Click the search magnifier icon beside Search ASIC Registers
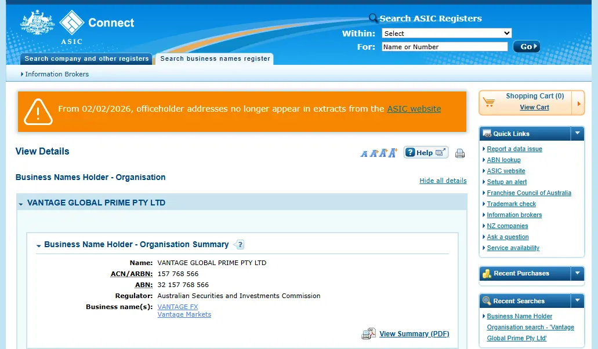The height and width of the screenshot is (349, 598). [x=373, y=17]
